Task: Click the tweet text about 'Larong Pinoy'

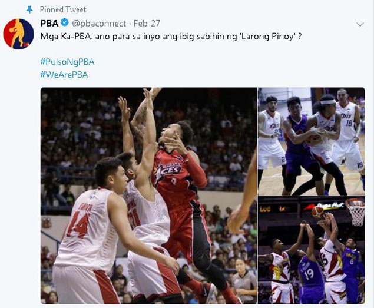Action: tap(171, 37)
